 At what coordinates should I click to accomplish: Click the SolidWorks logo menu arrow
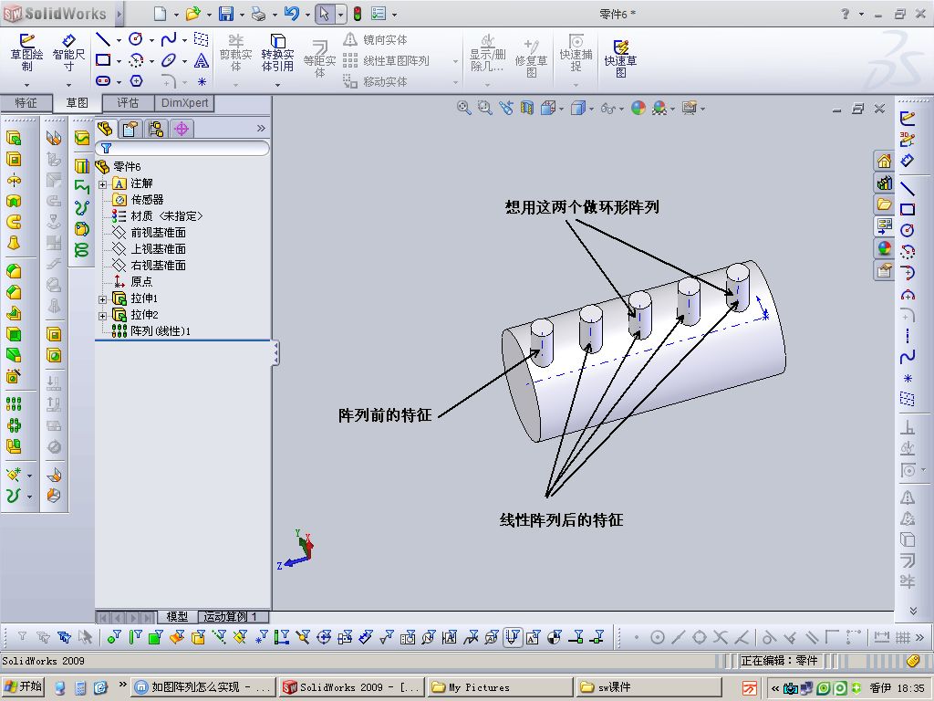[119, 14]
